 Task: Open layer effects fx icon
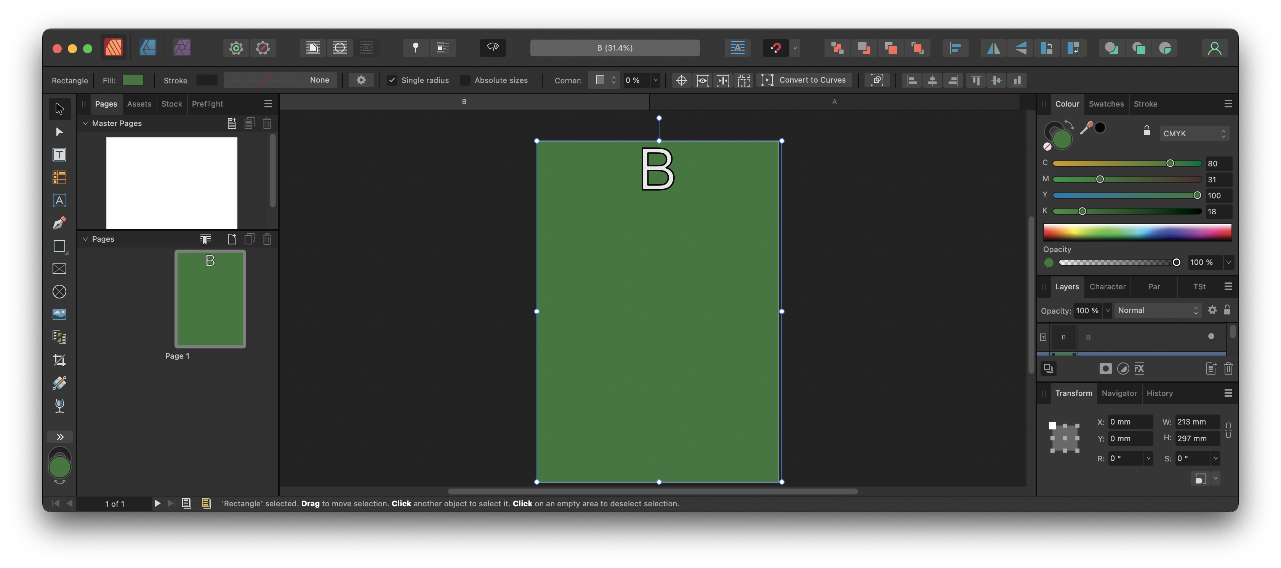(x=1139, y=369)
